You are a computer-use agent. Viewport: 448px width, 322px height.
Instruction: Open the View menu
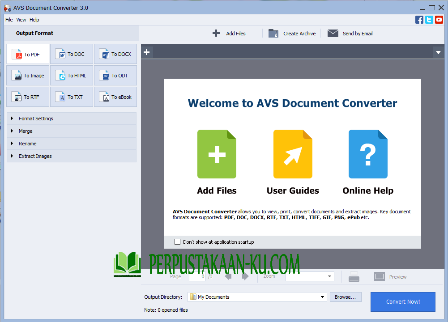point(21,20)
